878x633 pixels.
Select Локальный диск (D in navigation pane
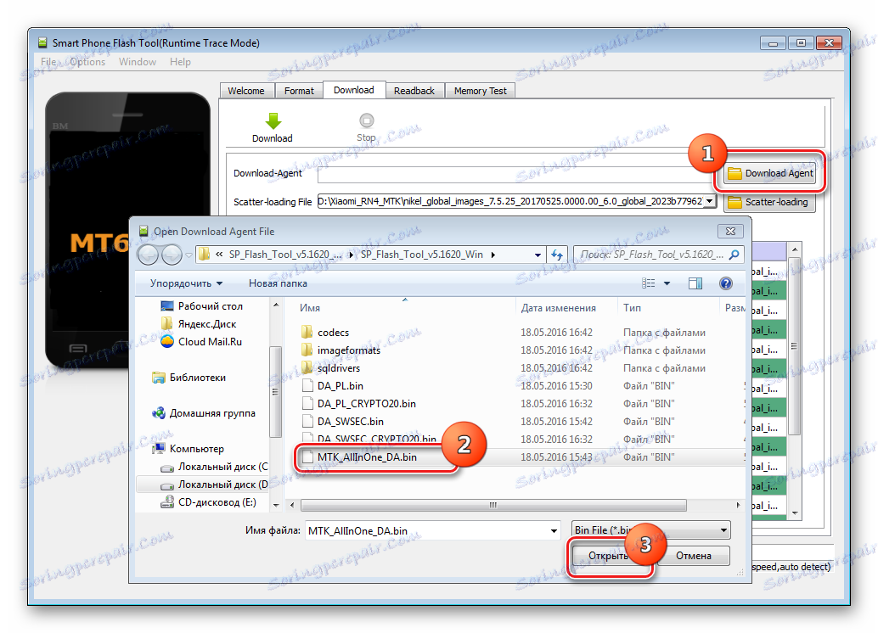[214, 485]
